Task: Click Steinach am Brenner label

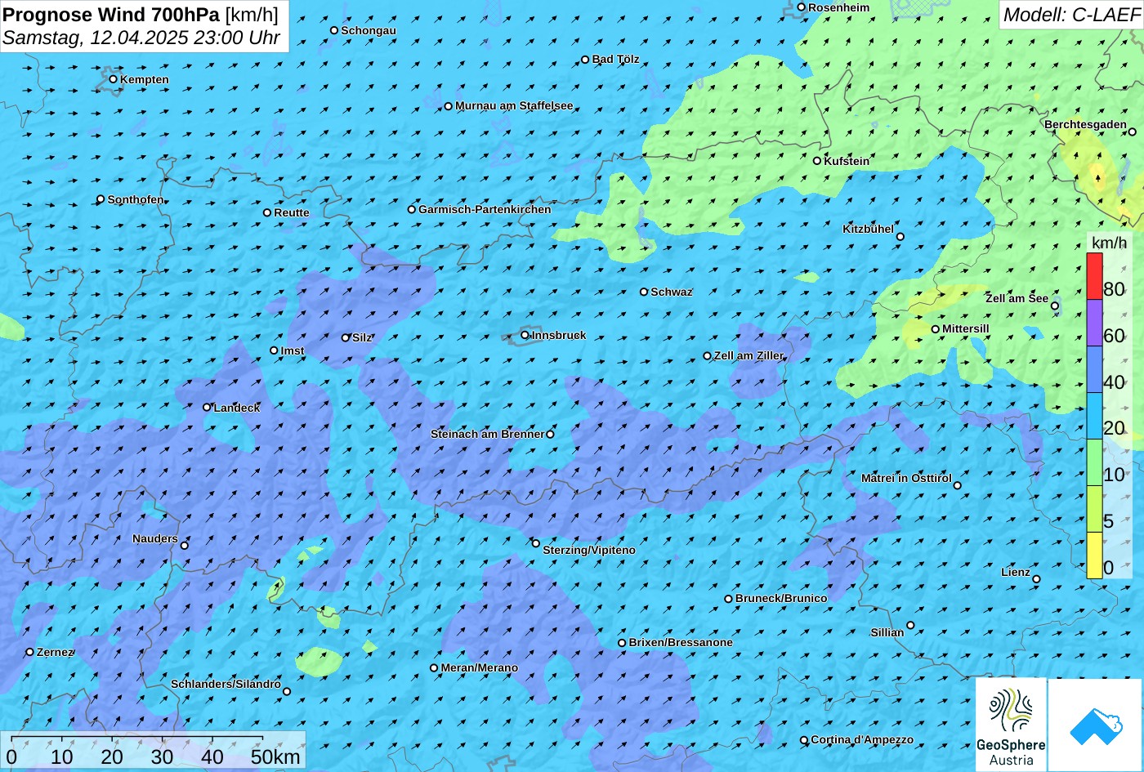Action: [487, 434]
